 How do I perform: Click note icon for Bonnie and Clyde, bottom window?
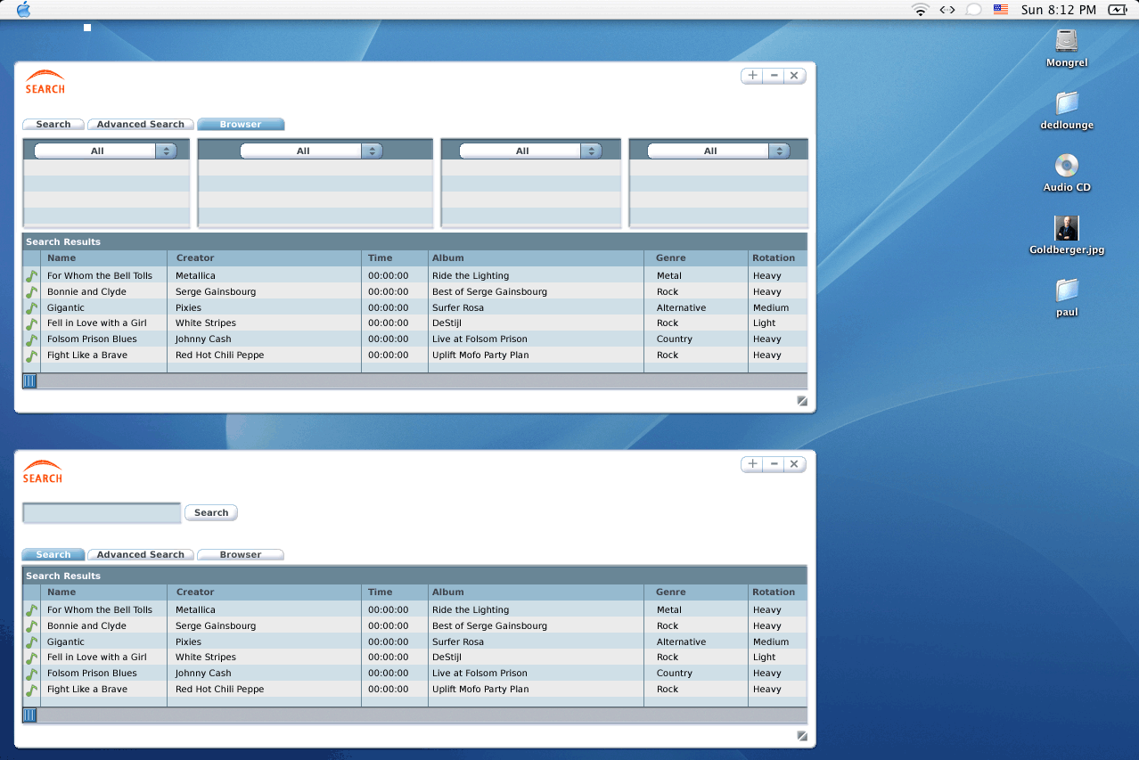click(x=31, y=626)
